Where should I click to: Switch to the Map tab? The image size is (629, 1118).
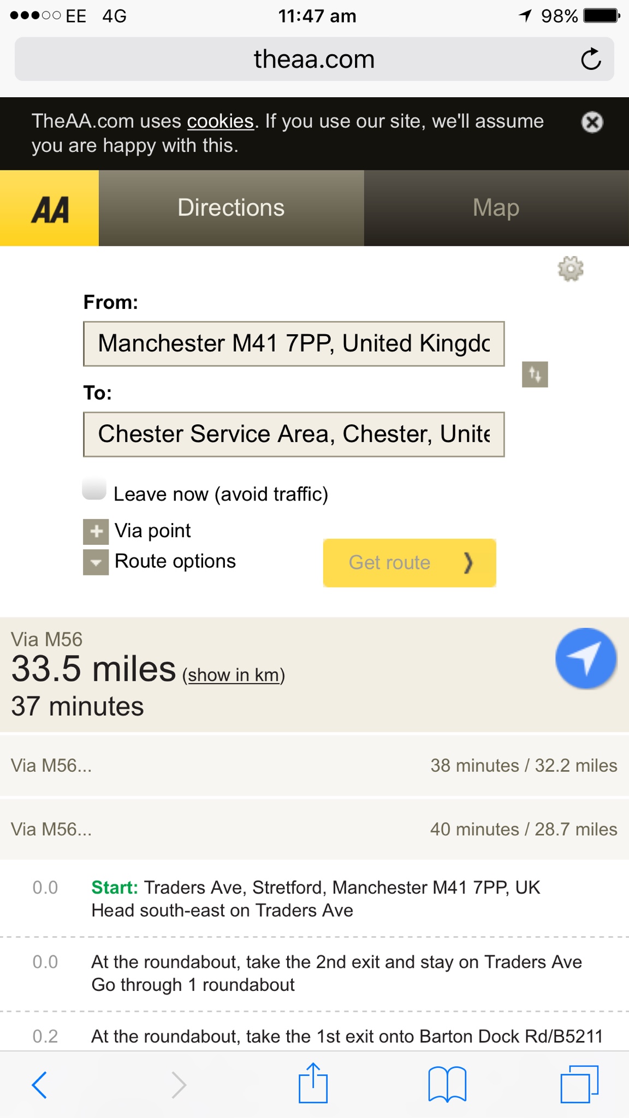(x=496, y=208)
